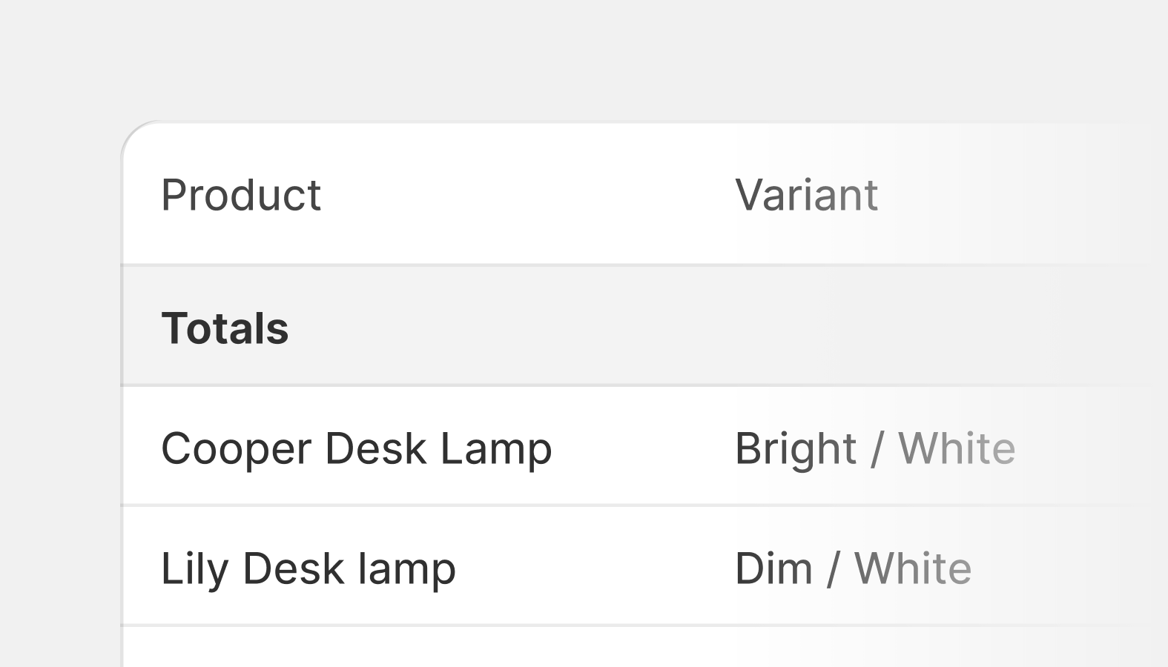Viewport: 1168px width, 667px height.
Task: Sort by the Variant column header
Action: coord(806,195)
